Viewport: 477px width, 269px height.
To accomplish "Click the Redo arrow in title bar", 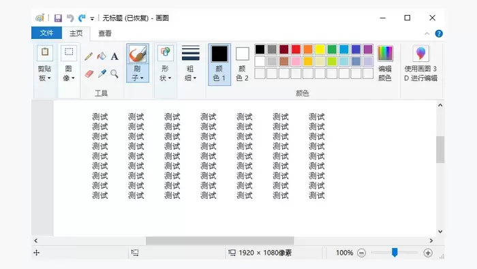I will pyautogui.click(x=82, y=18).
